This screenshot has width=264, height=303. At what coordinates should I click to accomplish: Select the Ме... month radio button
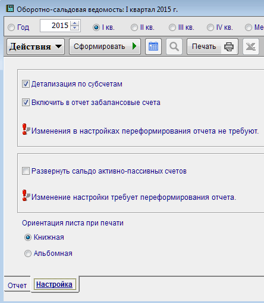249,27
